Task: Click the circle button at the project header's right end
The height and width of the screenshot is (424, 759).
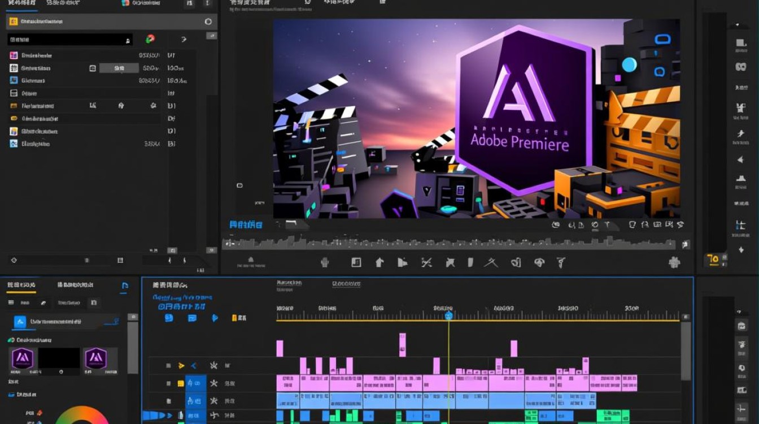Action: coord(208,21)
